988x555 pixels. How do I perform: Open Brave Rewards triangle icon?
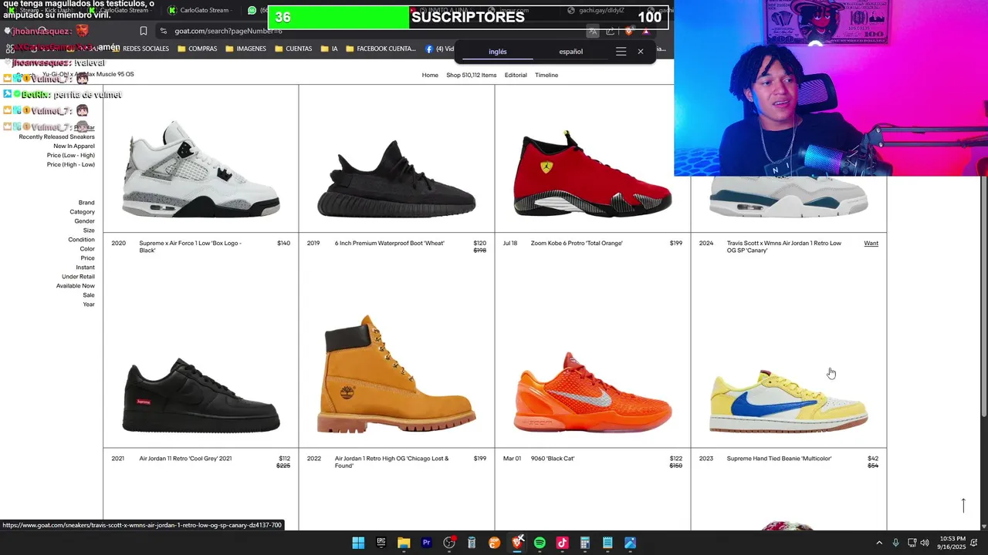[x=646, y=31]
